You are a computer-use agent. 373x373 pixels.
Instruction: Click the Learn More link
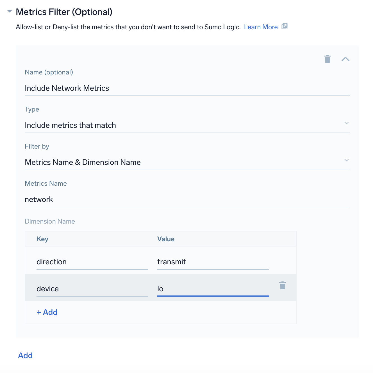[261, 27]
